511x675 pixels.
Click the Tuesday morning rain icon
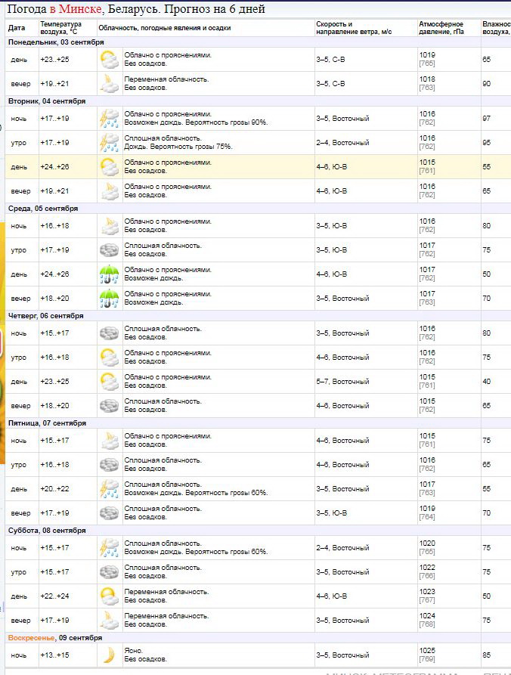pyautogui.click(x=110, y=143)
